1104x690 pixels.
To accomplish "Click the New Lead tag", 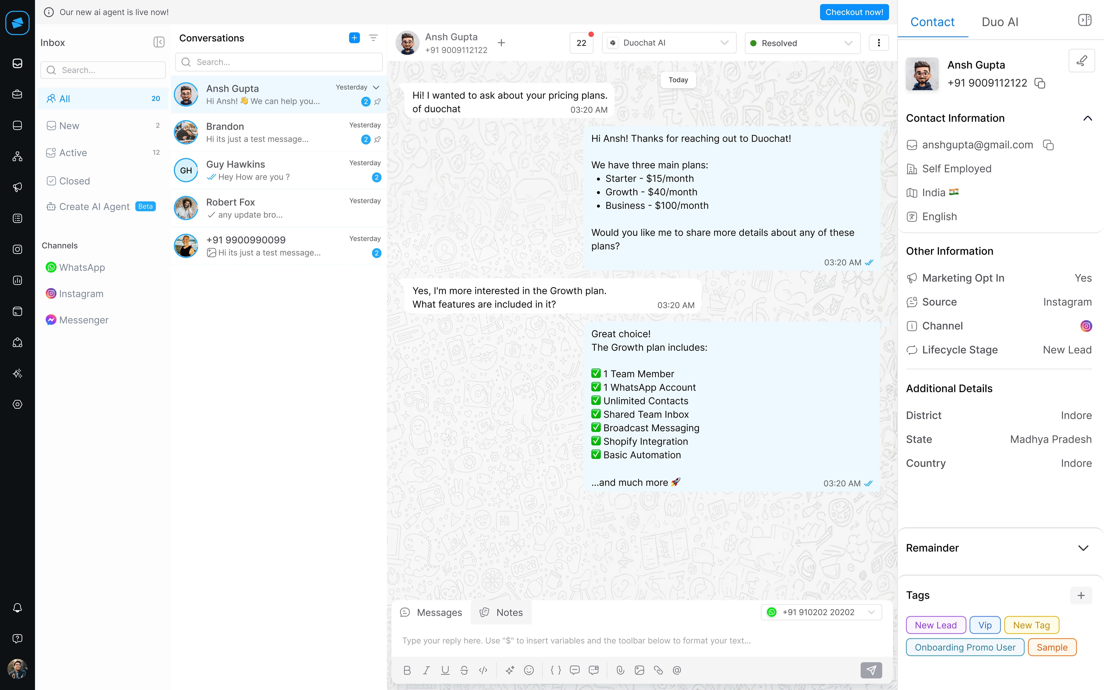I will [x=936, y=625].
